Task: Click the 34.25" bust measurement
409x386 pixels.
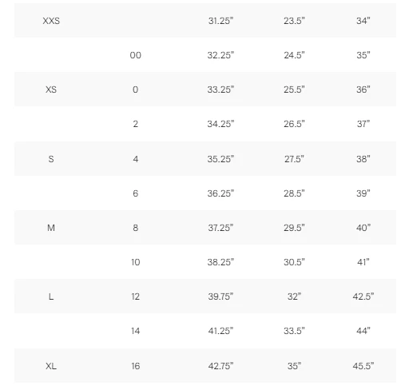Action: pos(220,124)
